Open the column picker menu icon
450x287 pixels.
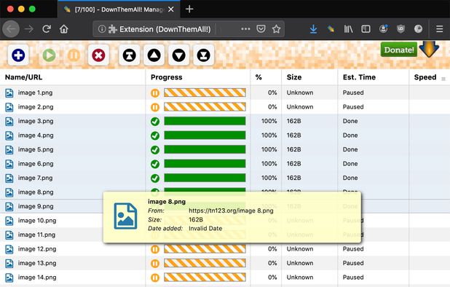pos(443,79)
